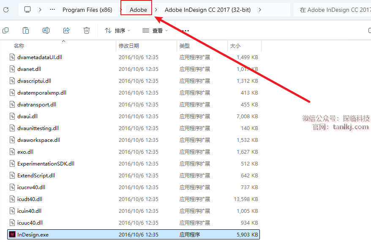Sort files by the 修改日期 column header
The width and height of the screenshot is (371, 242).
pos(129,46)
